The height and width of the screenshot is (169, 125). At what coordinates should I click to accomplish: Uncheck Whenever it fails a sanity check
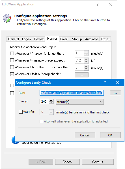pyautogui.click(x=12, y=74)
